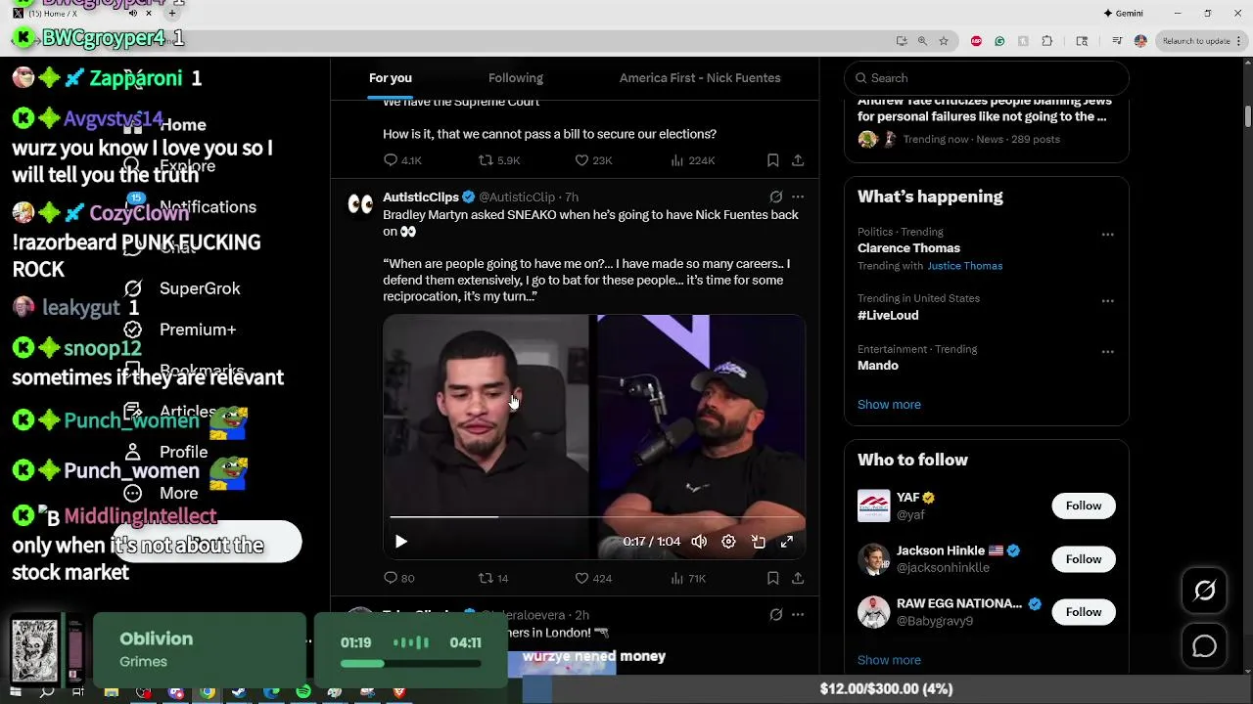
Task: Reply to the AutisticClips post with 80 replies
Action: (x=399, y=578)
